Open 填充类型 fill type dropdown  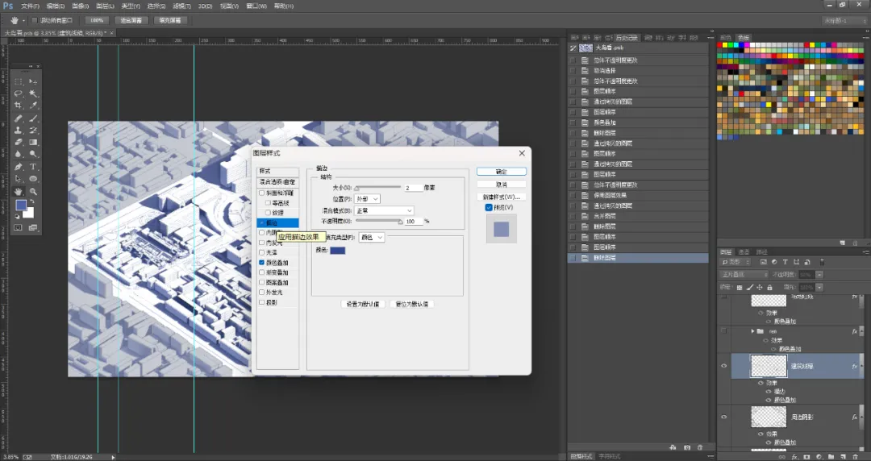click(x=372, y=237)
